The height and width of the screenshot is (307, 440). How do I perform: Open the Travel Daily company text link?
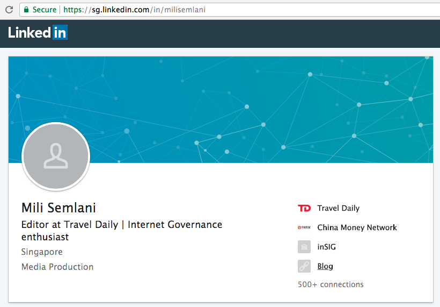pos(338,208)
